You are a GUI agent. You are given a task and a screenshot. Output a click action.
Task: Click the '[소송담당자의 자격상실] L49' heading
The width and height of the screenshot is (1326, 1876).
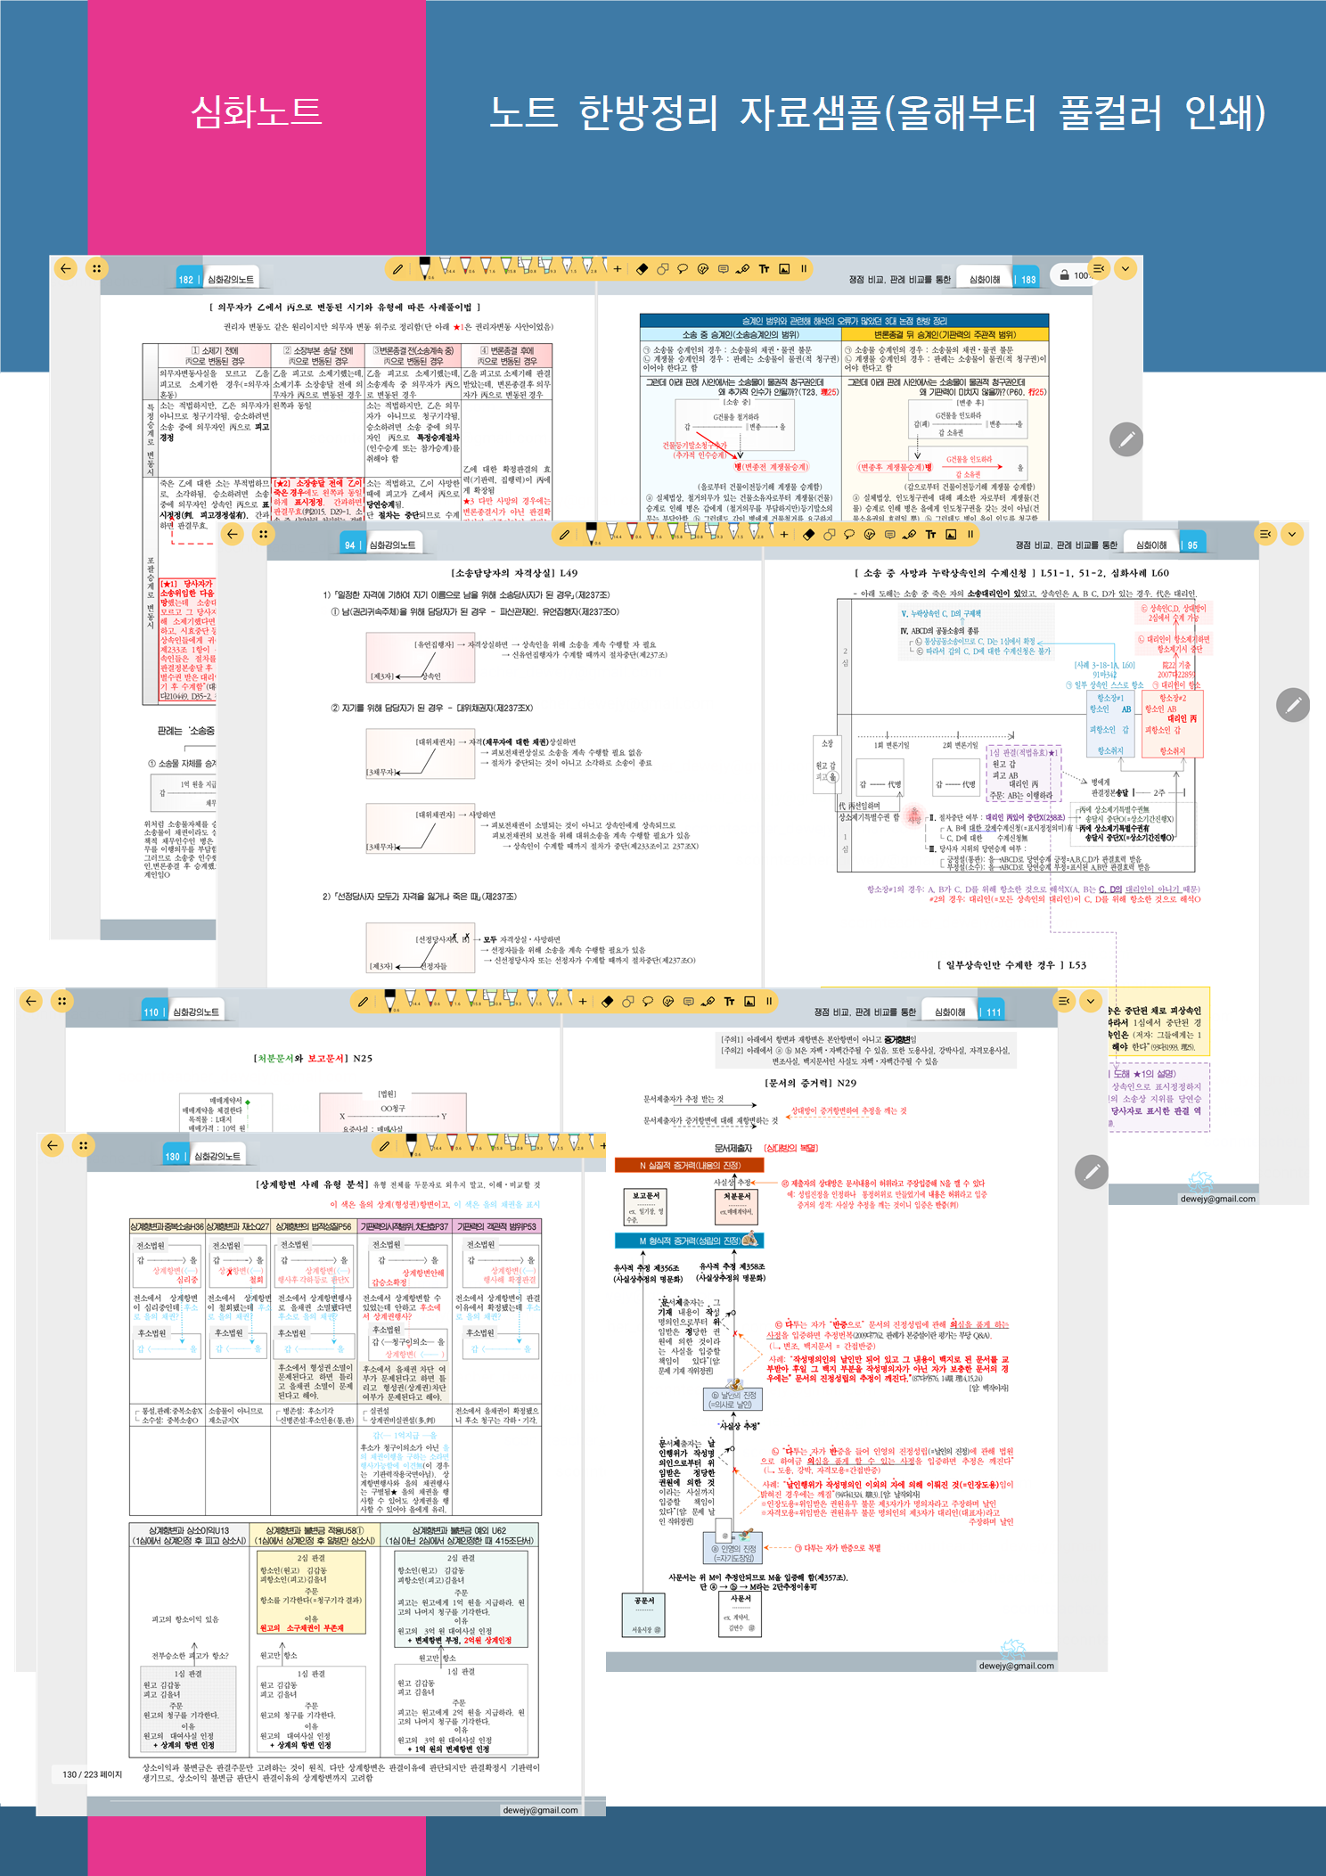(x=514, y=573)
